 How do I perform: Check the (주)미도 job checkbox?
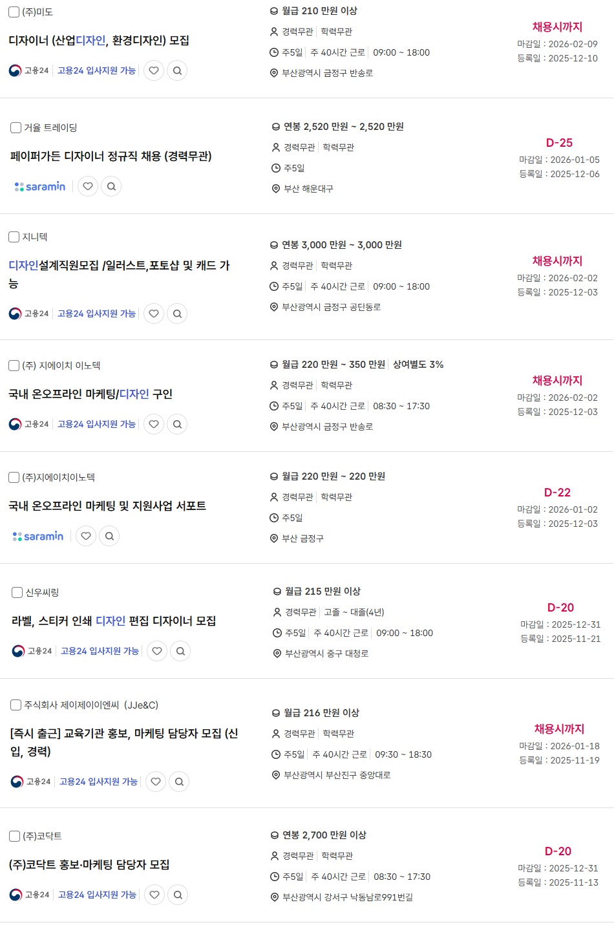point(14,12)
